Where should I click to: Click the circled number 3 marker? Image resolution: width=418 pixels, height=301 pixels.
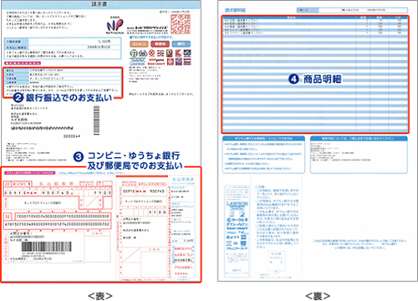point(79,157)
